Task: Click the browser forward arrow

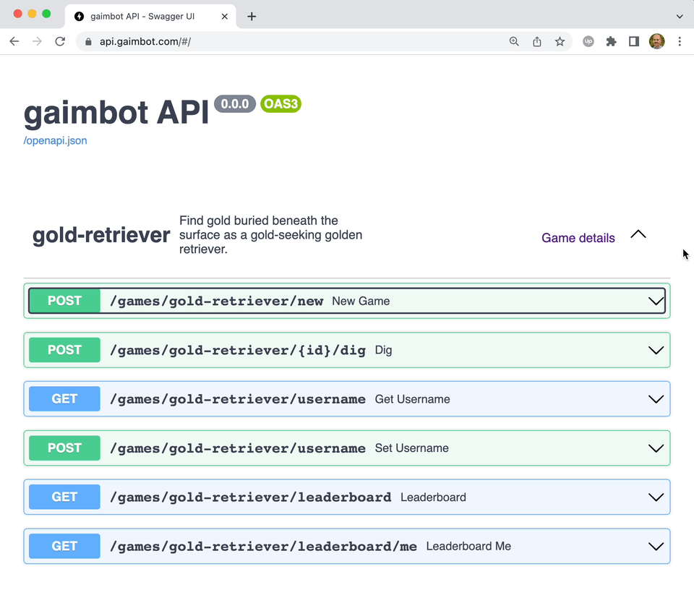Action: [x=37, y=42]
